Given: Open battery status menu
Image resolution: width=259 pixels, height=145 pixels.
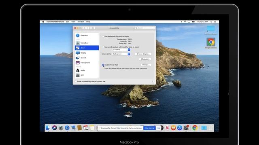Looking at the screenshot, I should coord(193,22).
